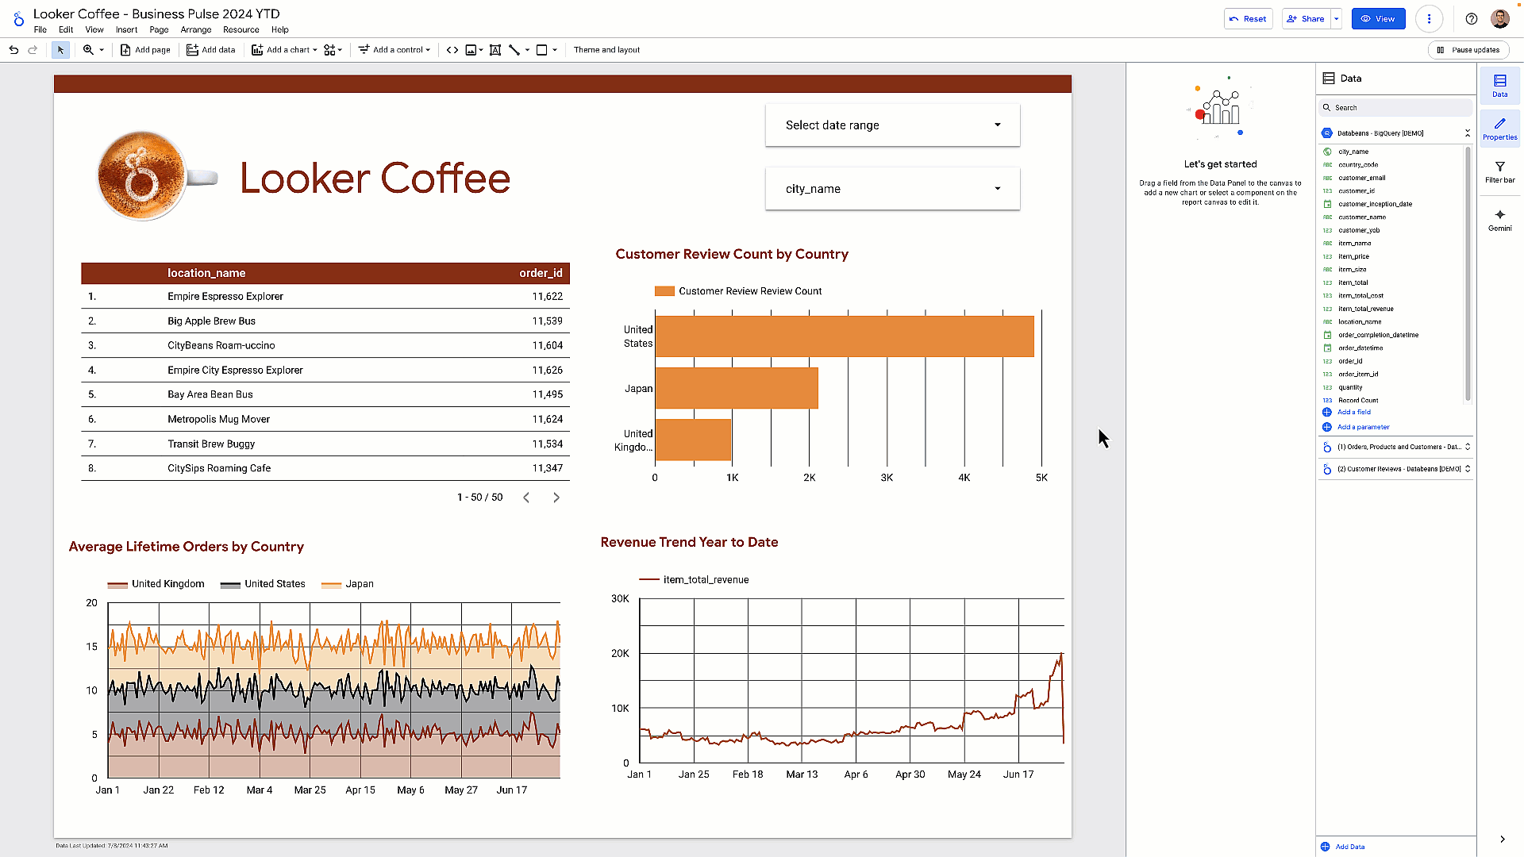Click the Reset button
Image resolution: width=1524 pixels, height=857 pixels.
click(1249, 19)
